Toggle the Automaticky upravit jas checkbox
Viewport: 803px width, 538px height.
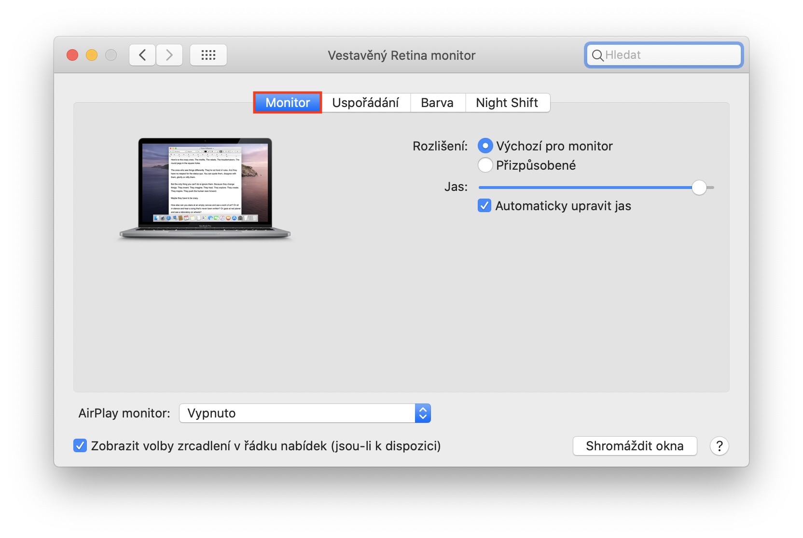tap(485, 206)
